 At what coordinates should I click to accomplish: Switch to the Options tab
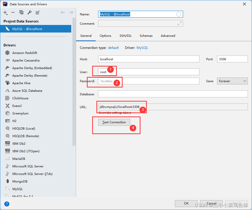pos(105,36)
